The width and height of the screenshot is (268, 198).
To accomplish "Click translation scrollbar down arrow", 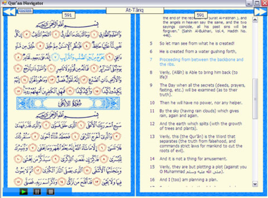I will [x=255, y=184].
